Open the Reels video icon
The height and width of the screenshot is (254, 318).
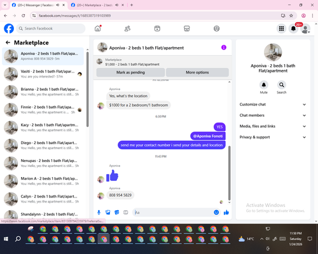point(157,29)
